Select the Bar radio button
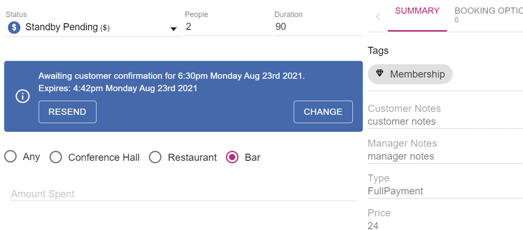This screenshot has width=523, height=230. [232, 157]
